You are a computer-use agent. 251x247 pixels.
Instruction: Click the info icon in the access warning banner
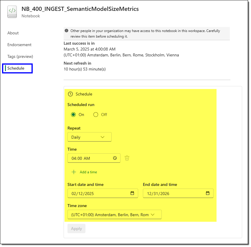(66, 31)
